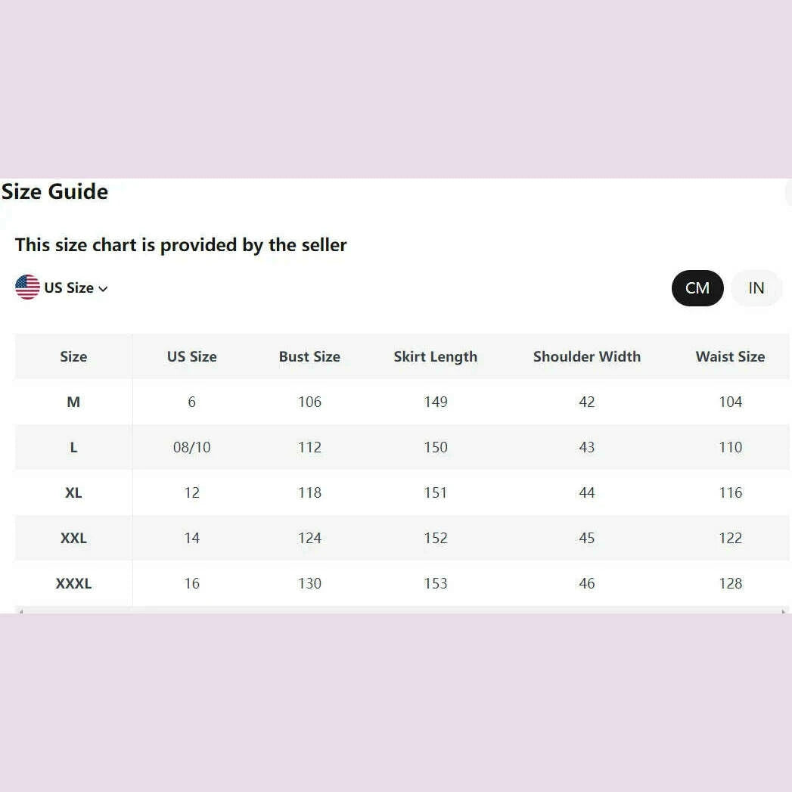The height and width of the screenshot is (792, 792).
Task: Switch measurements to IN
Action: click(x=756, y=288)
